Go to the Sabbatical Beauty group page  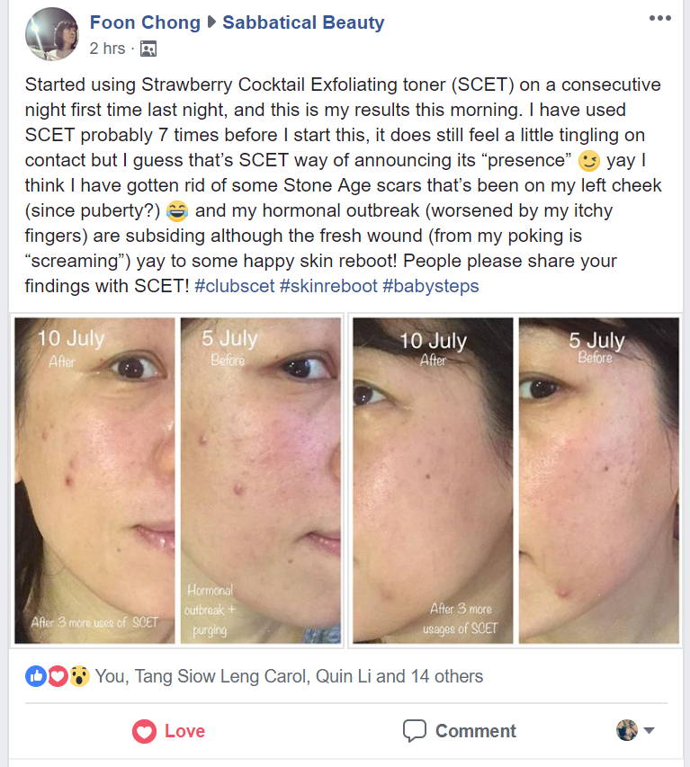[303, 22]
